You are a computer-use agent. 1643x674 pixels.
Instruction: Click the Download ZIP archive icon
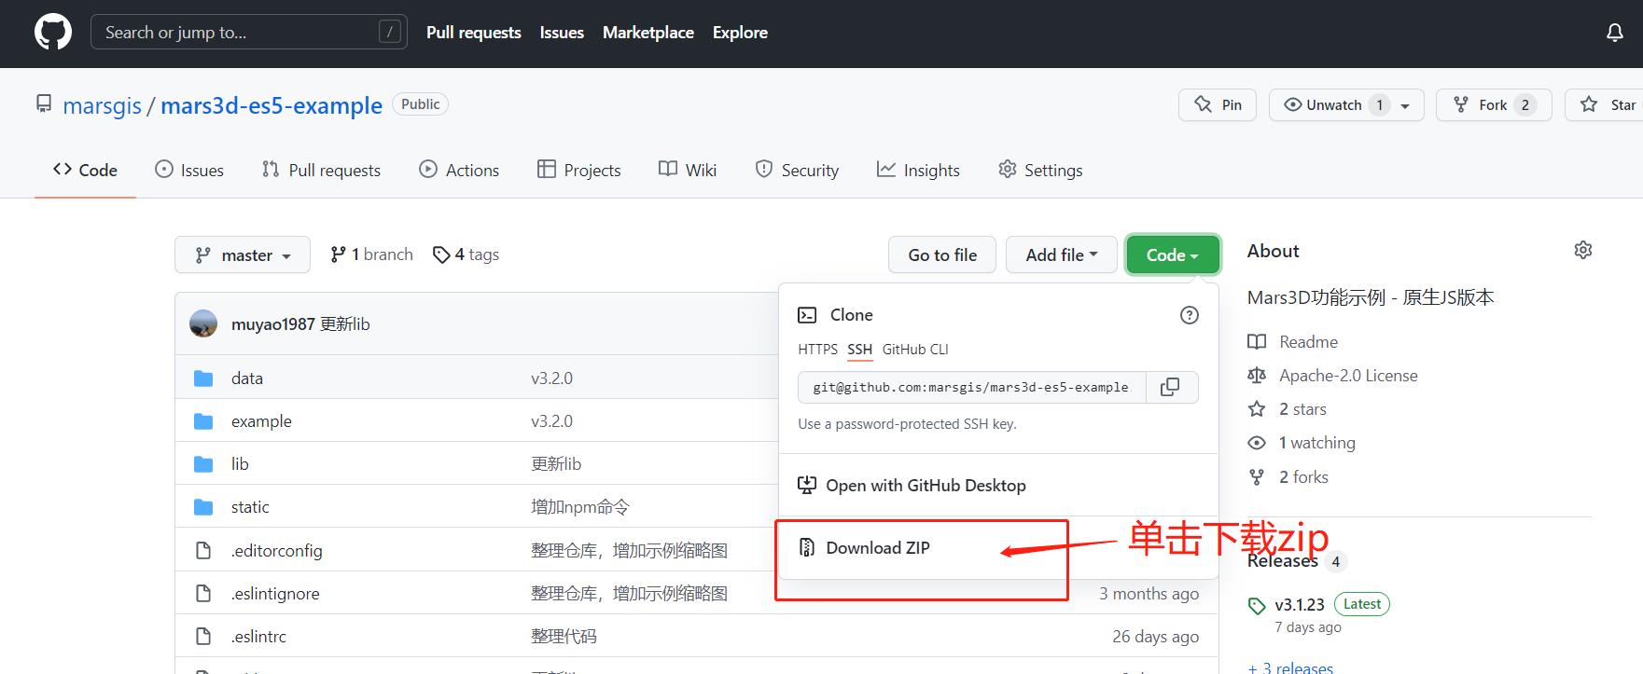807,547
